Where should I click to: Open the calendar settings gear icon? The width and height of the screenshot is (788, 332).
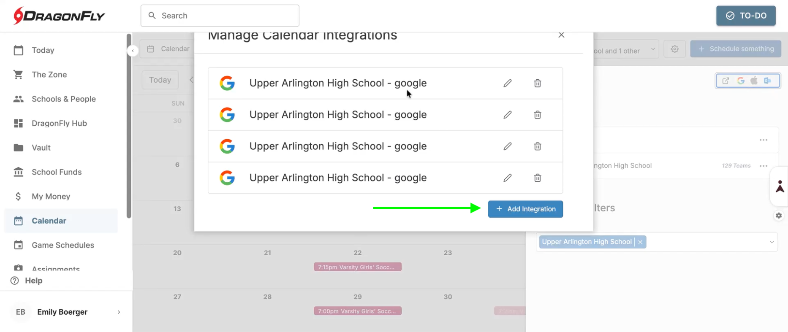(674, 49)
